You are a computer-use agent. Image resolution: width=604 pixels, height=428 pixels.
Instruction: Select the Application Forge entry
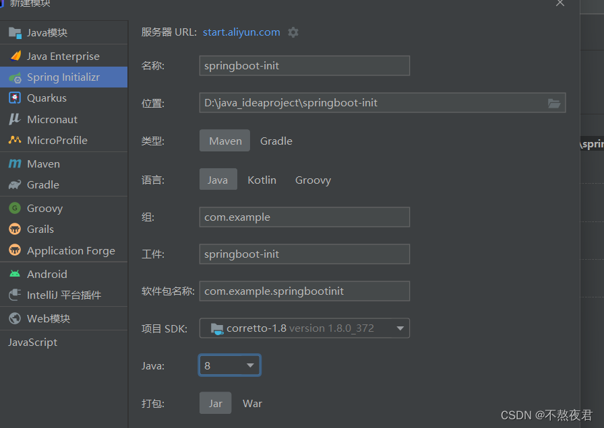[x=64, y=250]
